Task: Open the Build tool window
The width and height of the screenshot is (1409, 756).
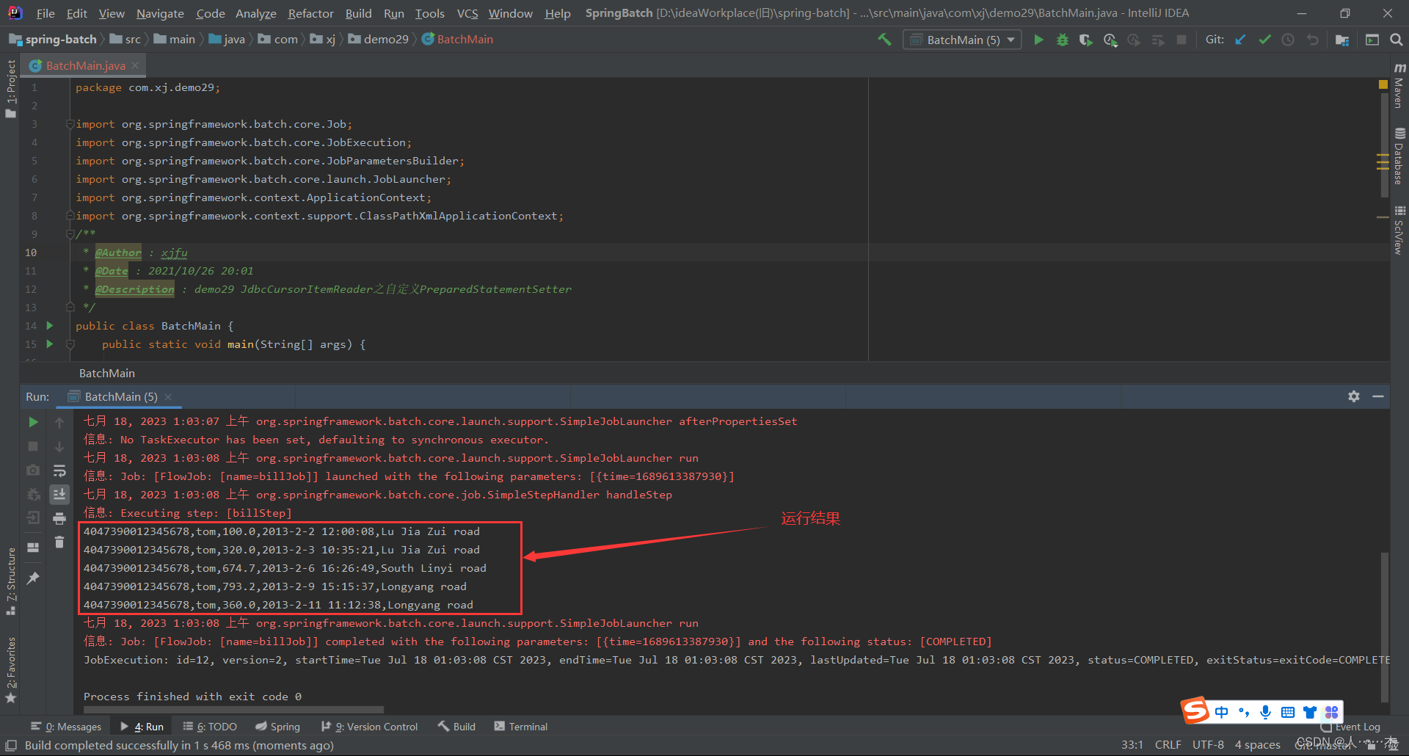Action: [457, 727]
